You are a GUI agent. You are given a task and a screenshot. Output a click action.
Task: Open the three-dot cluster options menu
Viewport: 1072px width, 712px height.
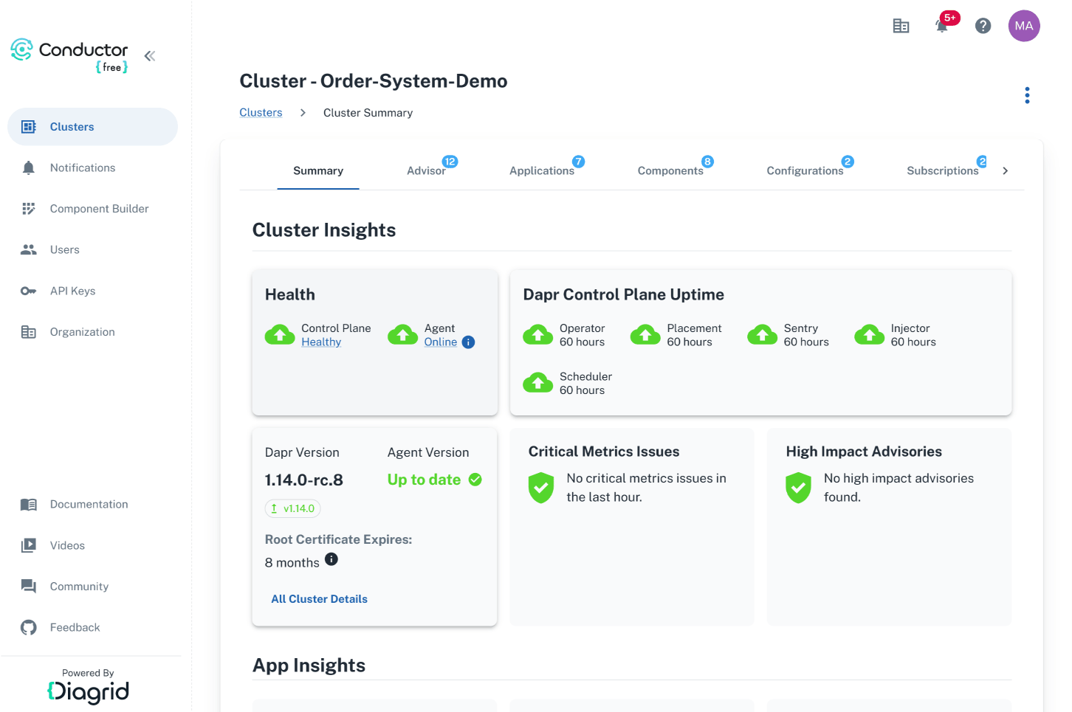point(1027,95)
